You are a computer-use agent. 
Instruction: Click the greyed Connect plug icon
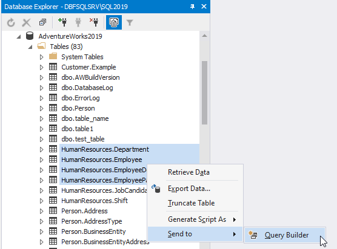[78, 22]
